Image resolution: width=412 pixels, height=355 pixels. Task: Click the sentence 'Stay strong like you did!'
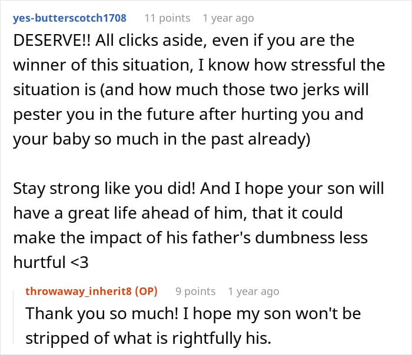104,189
